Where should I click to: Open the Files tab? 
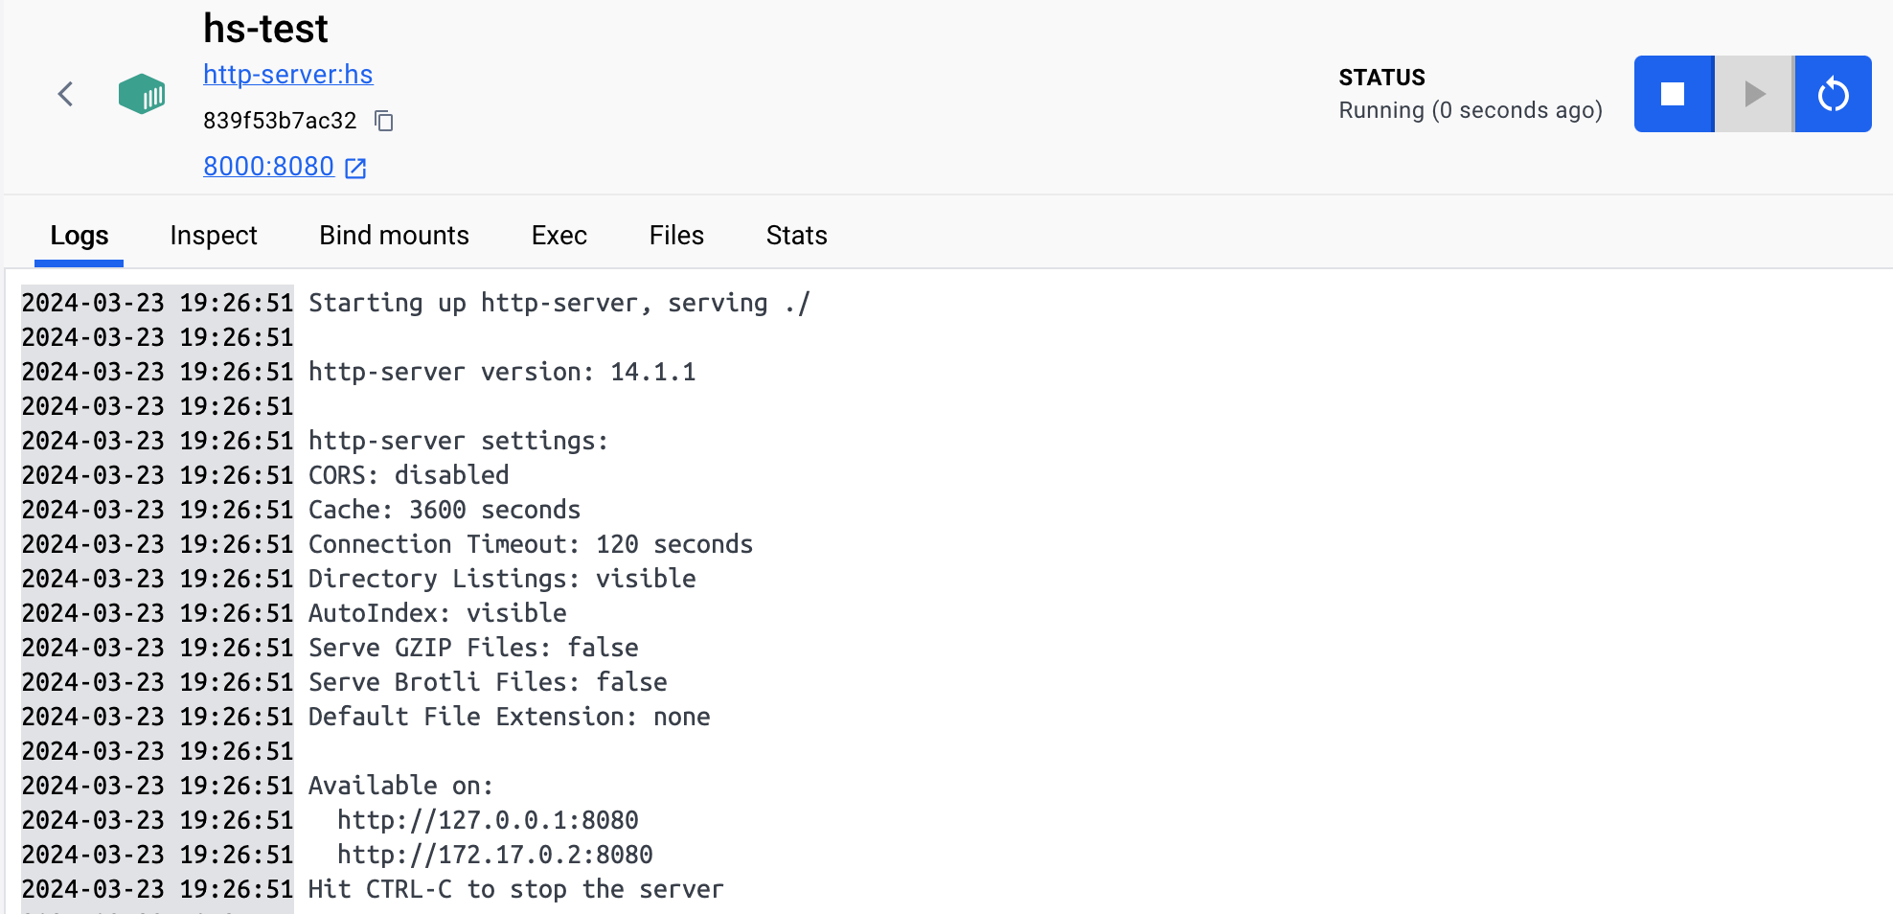point(676,236)
